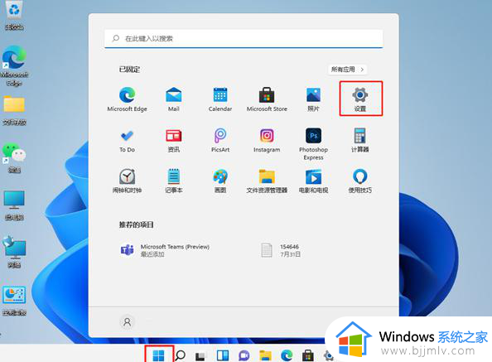Open user account profile button
This screenshot has width=492, height=362.
click(127, 322)
